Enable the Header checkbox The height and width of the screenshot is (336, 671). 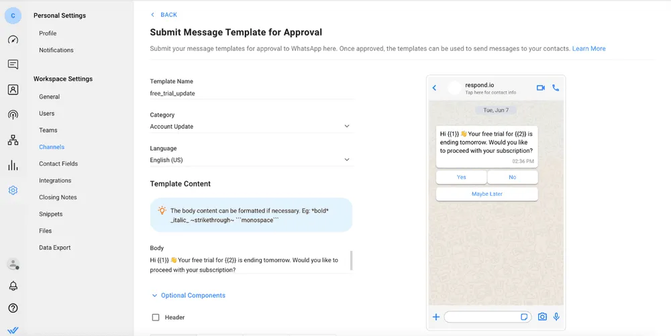[156, 317]
